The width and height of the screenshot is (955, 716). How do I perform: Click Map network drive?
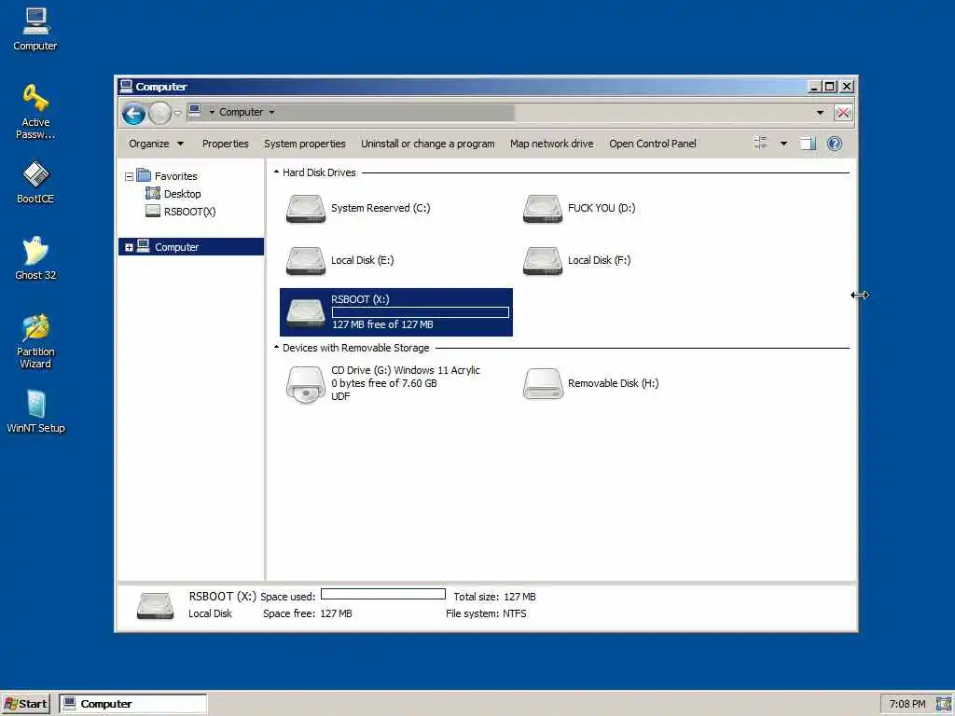(552, 144)
